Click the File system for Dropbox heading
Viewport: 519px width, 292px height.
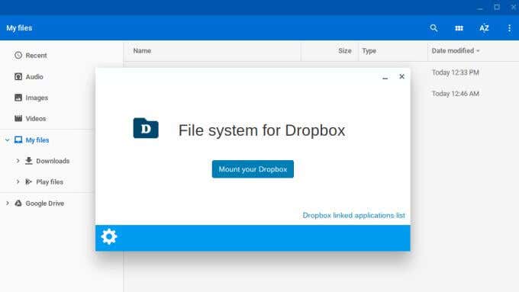pos(262,130)
